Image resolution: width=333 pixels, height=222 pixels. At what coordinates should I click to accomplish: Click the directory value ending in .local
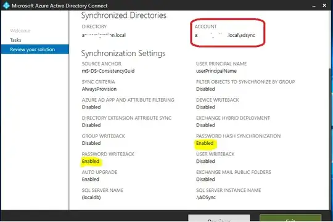pos(104,35)
